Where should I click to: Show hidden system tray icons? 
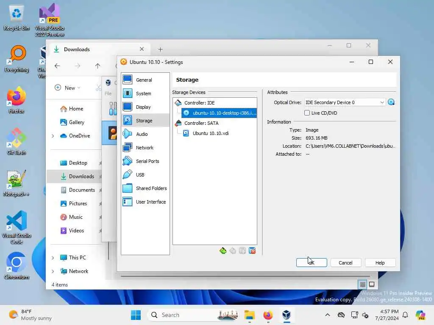pyautogui.click(x=328, y=315)
